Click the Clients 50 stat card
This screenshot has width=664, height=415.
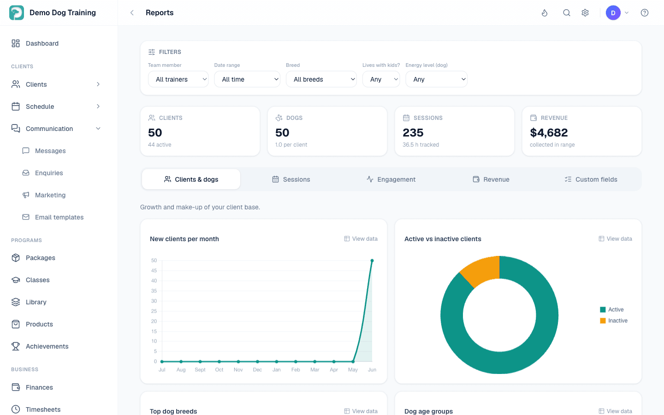click(x=200, y=131)
